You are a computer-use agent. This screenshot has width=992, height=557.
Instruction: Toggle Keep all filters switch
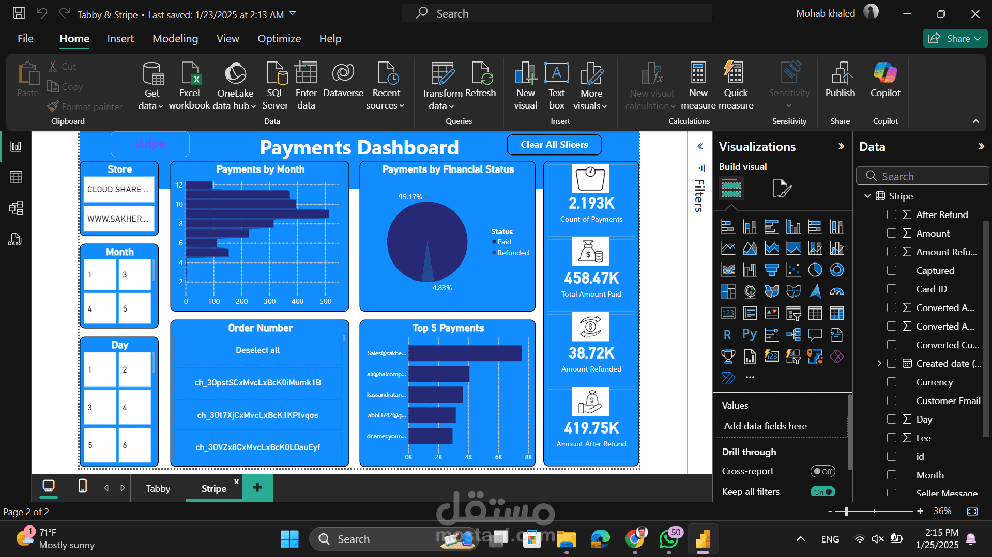click(x=822, y=491)
